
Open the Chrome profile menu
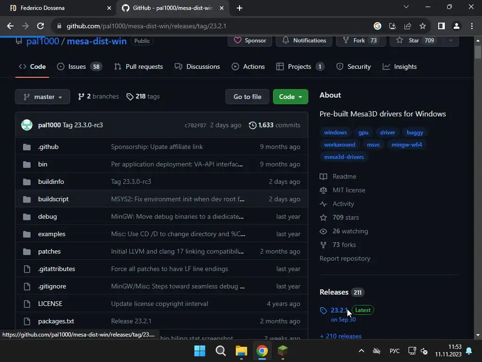point(457,26)
